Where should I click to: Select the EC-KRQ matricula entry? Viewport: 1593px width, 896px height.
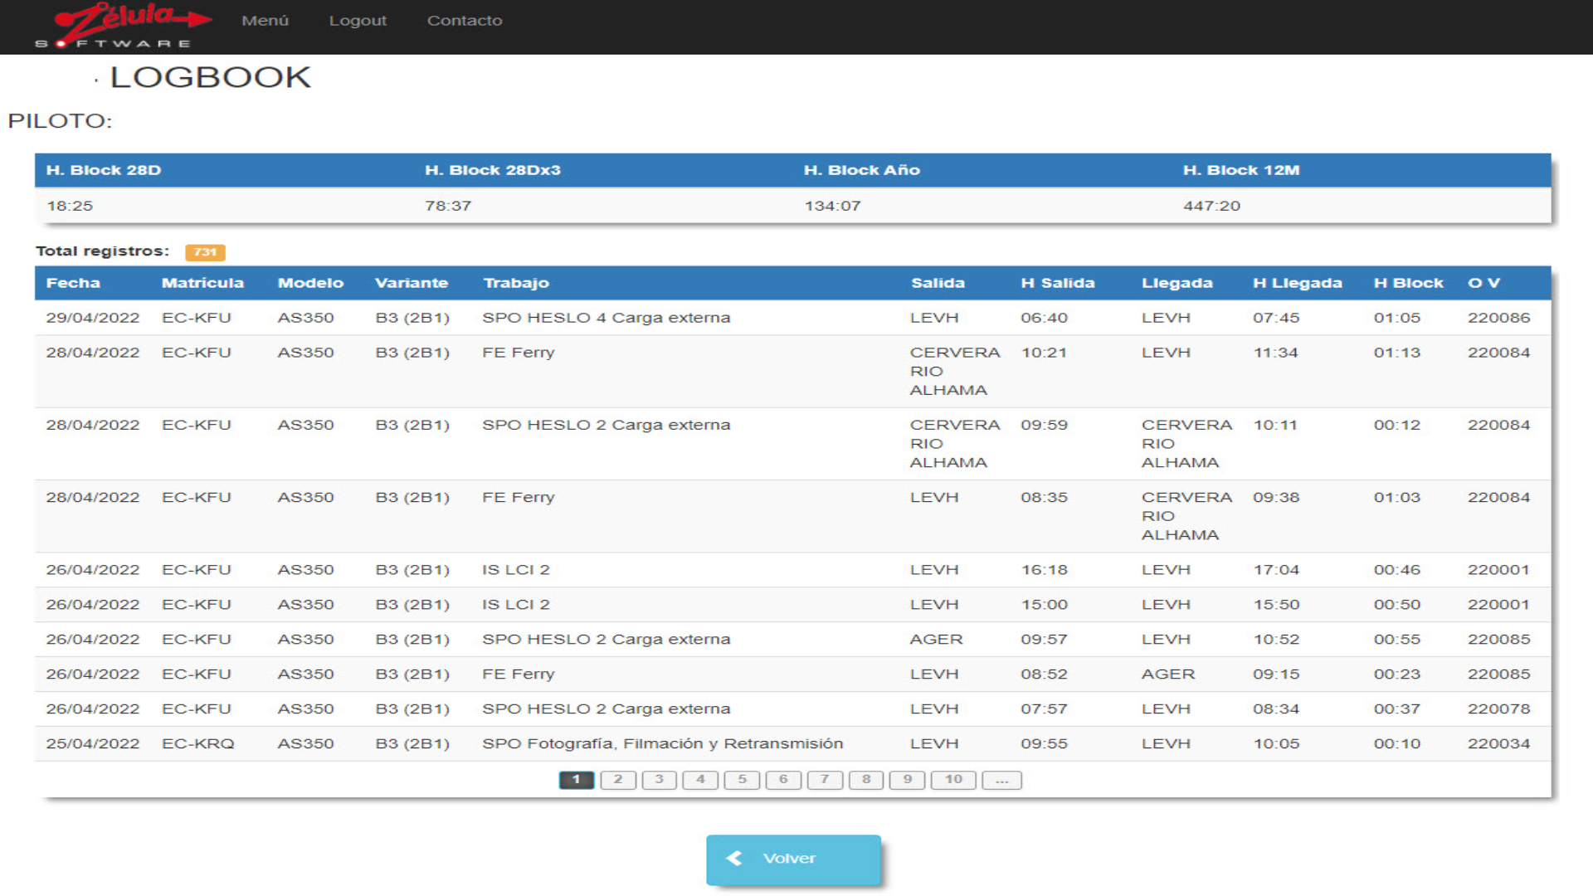click(x=197, y=744)
